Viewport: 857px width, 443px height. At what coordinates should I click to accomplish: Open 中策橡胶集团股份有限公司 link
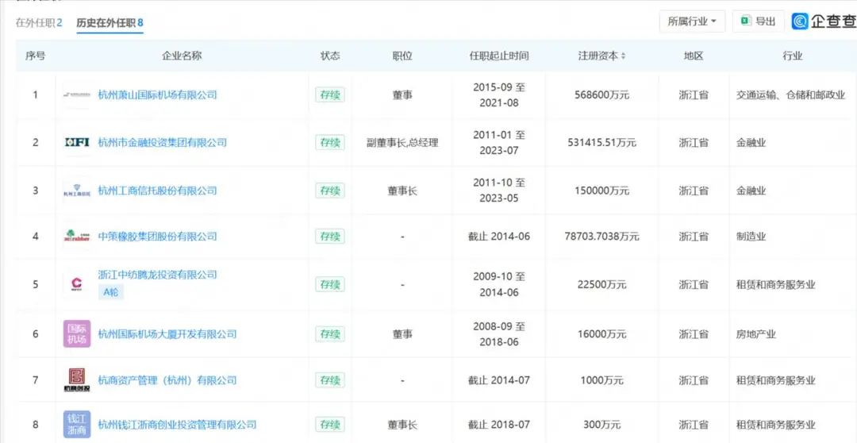click(157, 237)
